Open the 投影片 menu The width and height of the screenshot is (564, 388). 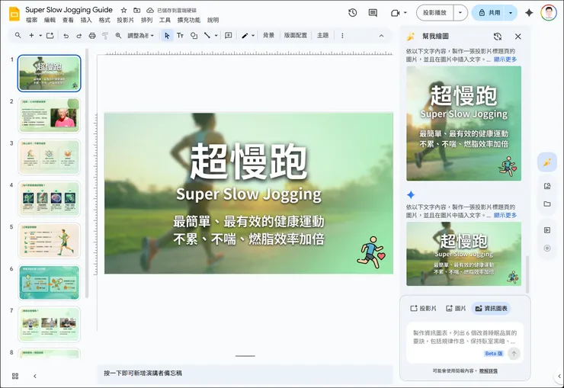(x=125, y=20)
